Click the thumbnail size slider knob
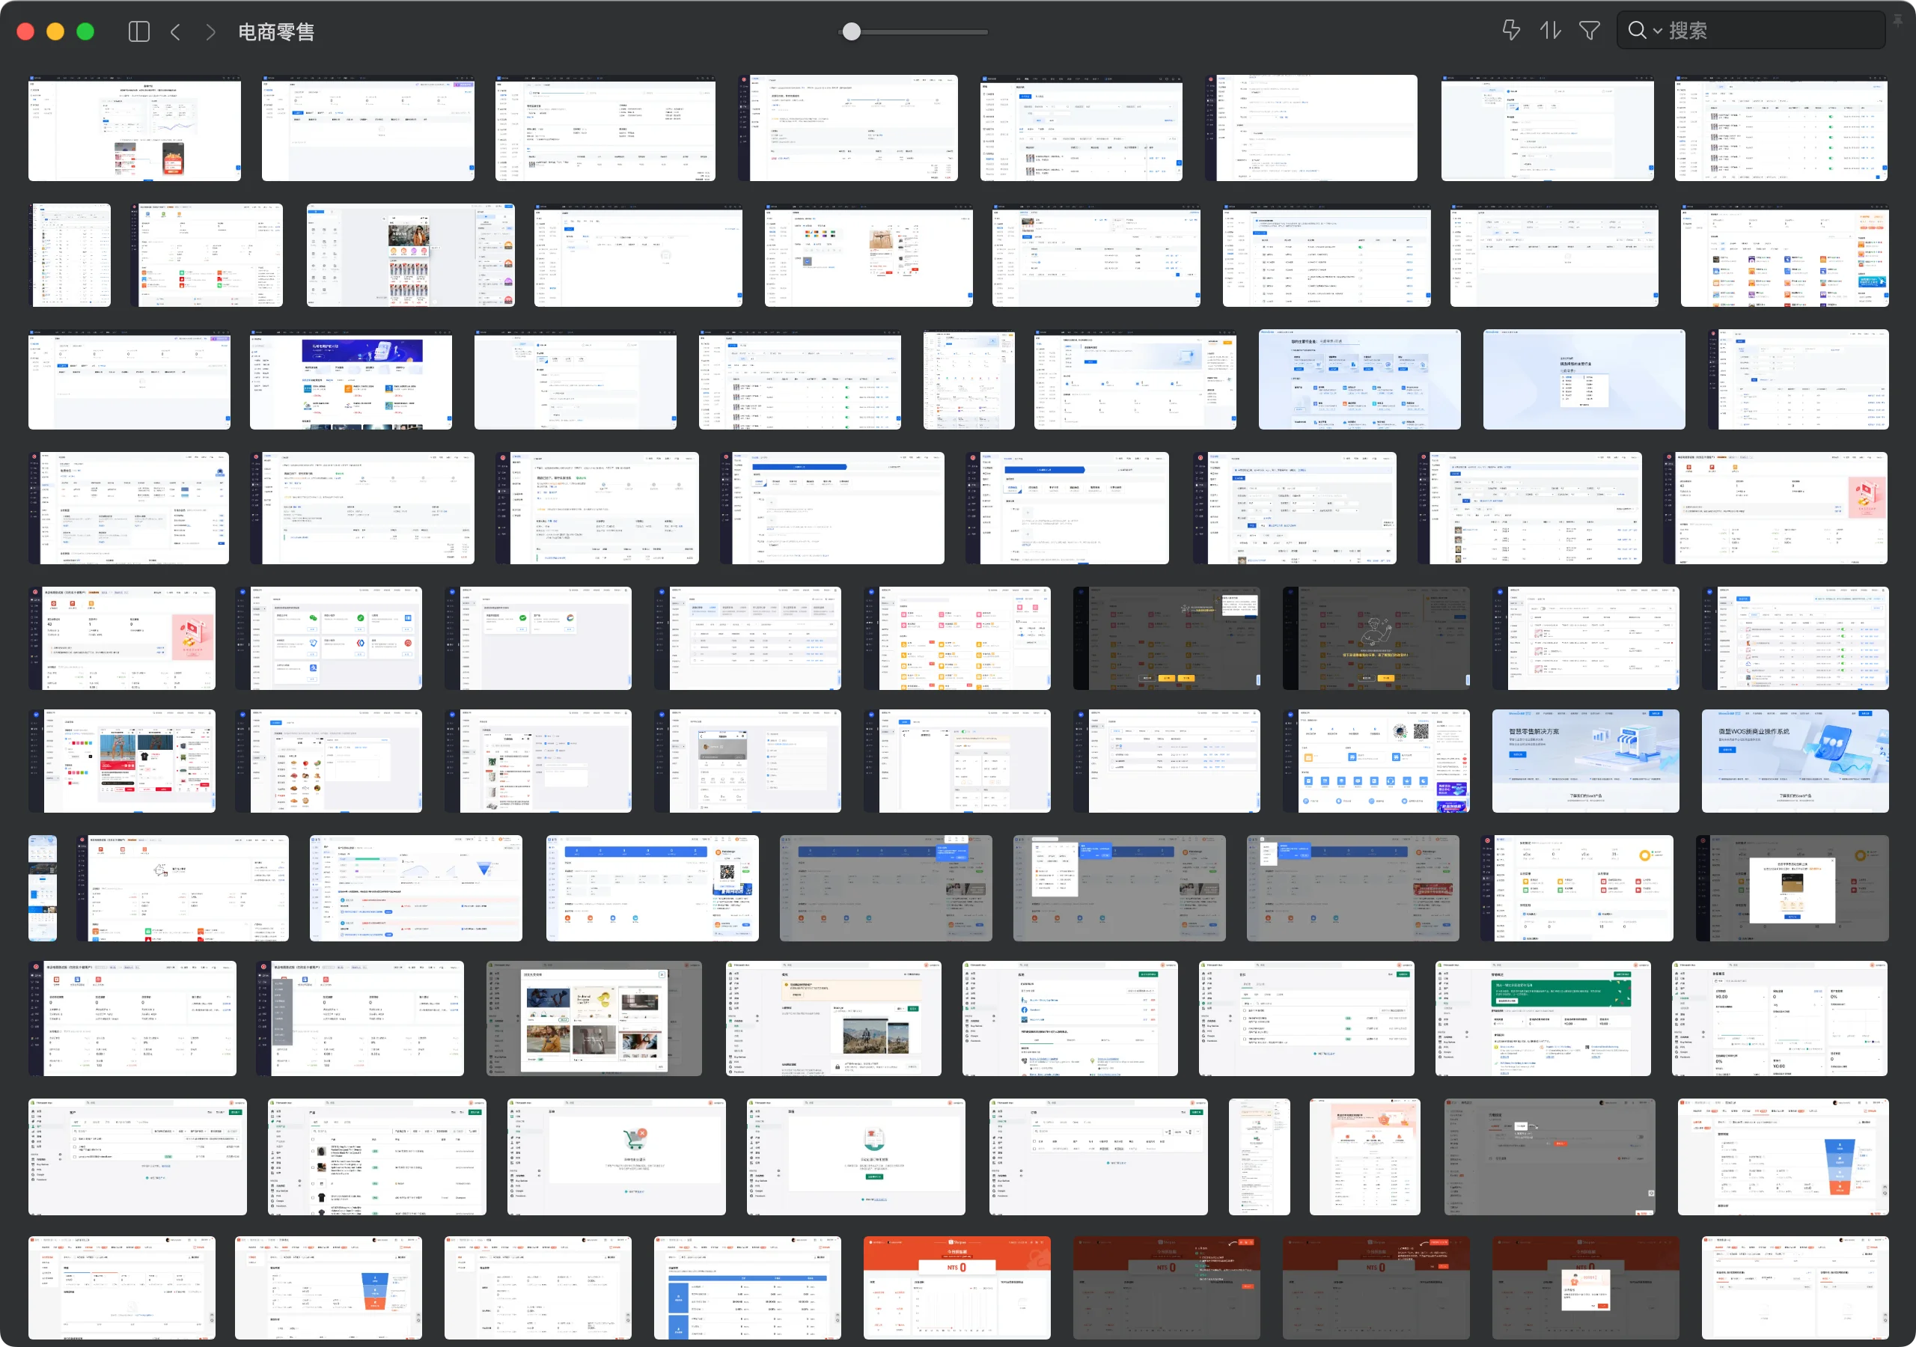This screenshot has height=1347, width=1916. coord(850,31)
